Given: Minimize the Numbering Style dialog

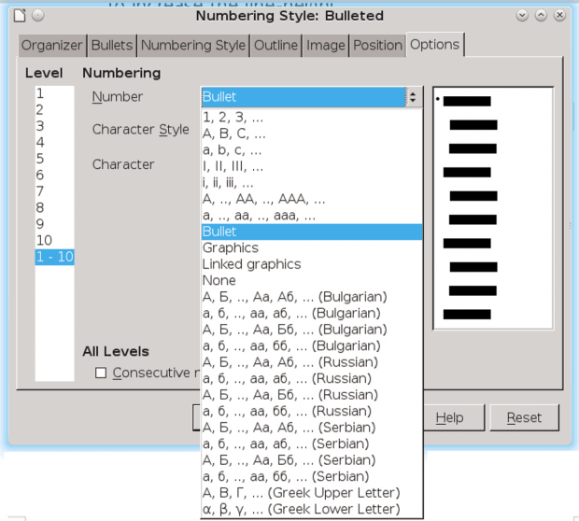Looking at the screenshot, I should click(x=522, y=16).
